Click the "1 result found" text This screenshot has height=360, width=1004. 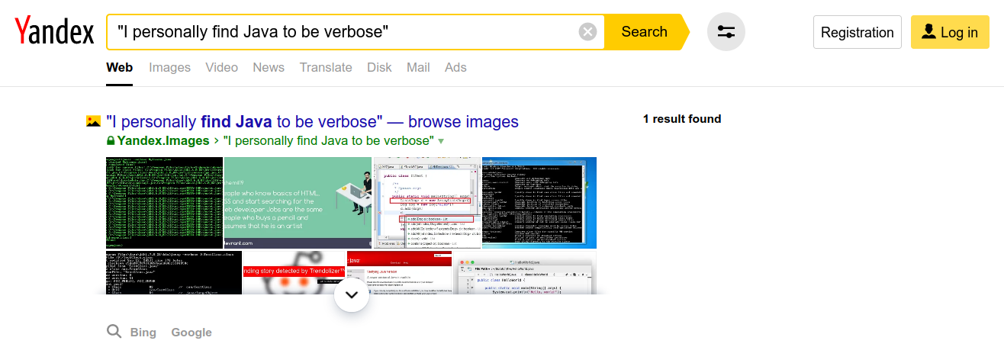click(682, 119)
